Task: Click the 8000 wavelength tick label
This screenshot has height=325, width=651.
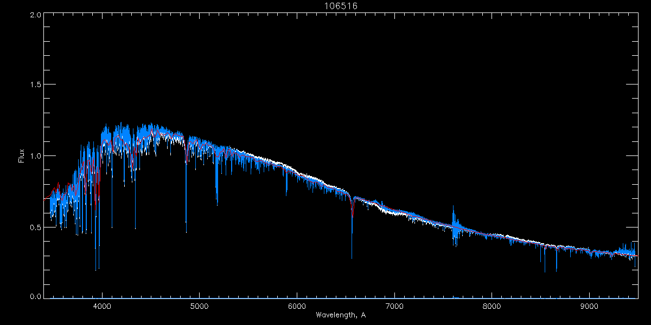Action: point(492,305)
